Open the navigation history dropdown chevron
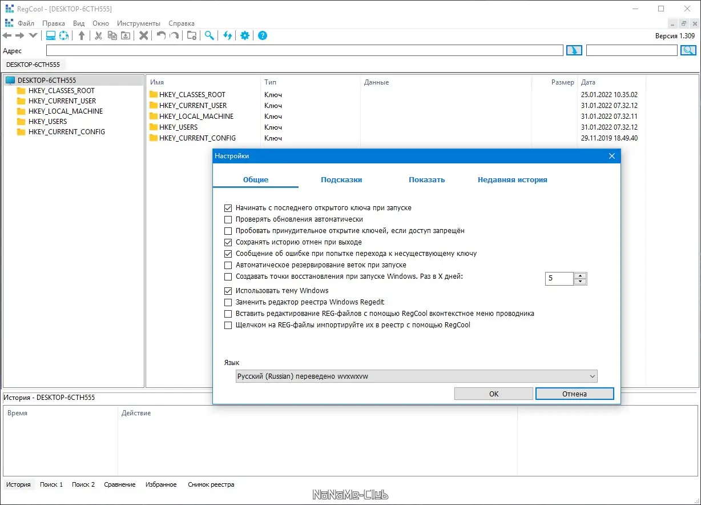Screen dimensions: 701x505 coord(33,35)
